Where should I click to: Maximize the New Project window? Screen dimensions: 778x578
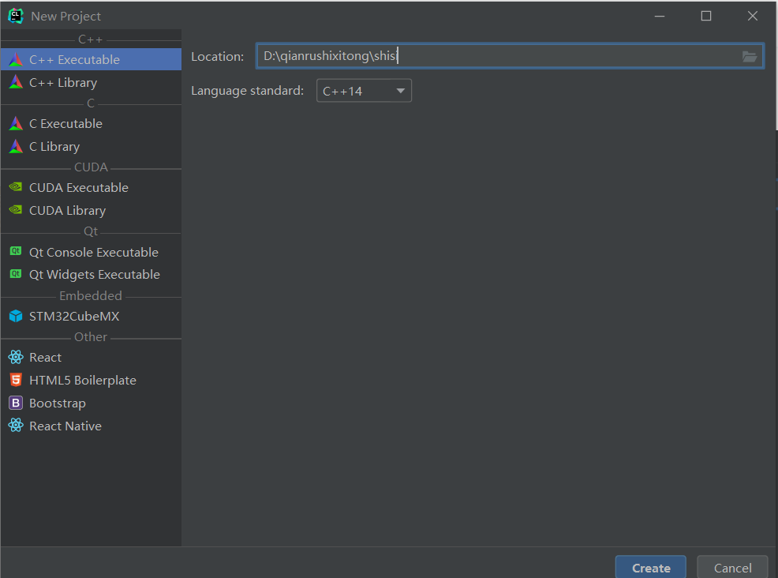pyautogui.click(x=705, y=16)
